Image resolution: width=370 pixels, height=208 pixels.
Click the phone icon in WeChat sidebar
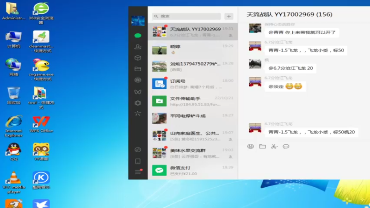138,161
